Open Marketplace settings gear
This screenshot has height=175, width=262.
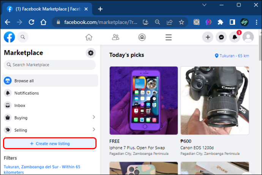coord(91,53)
